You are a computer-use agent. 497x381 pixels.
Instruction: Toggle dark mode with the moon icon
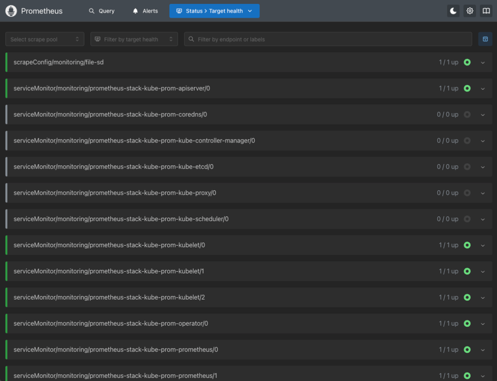point(453,11)
